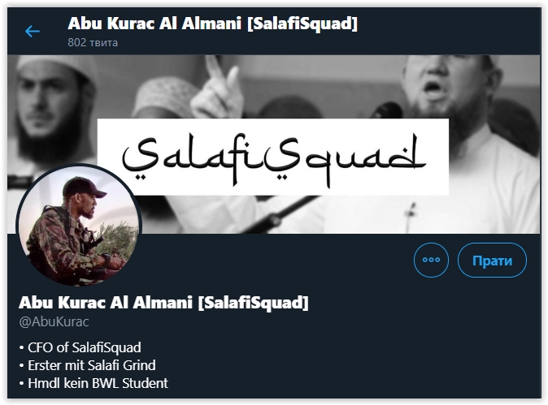Screen dimensions: 548x405
Task: Select the @AbuKurac handle text
Action: (54, 321)
